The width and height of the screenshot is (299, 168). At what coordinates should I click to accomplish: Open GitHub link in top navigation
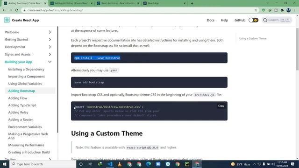coord(240,20)
